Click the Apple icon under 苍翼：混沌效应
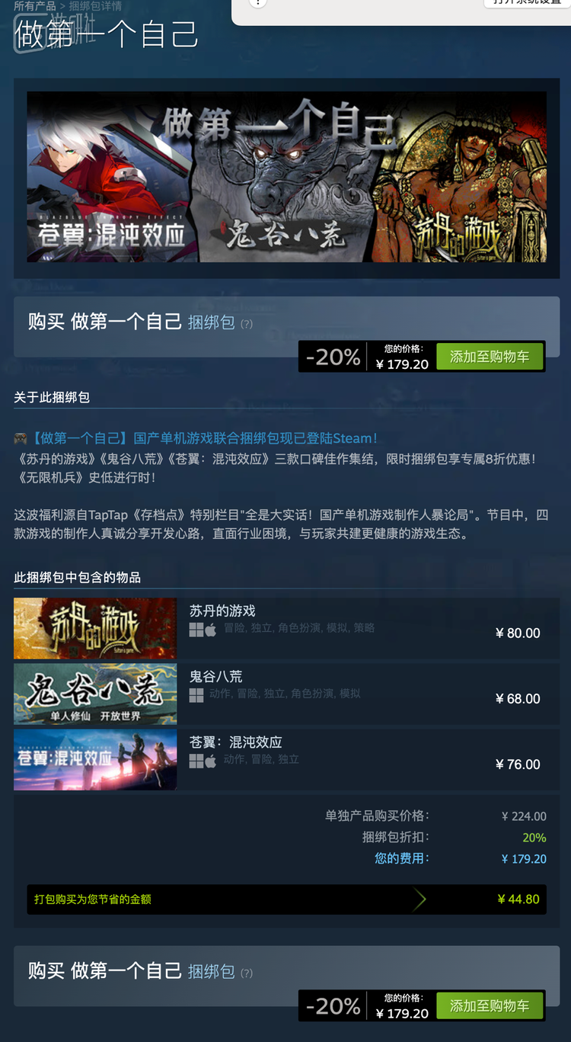 click(211, 761)
